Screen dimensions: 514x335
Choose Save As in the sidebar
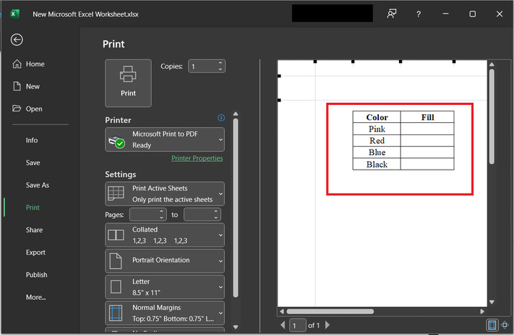37,185
